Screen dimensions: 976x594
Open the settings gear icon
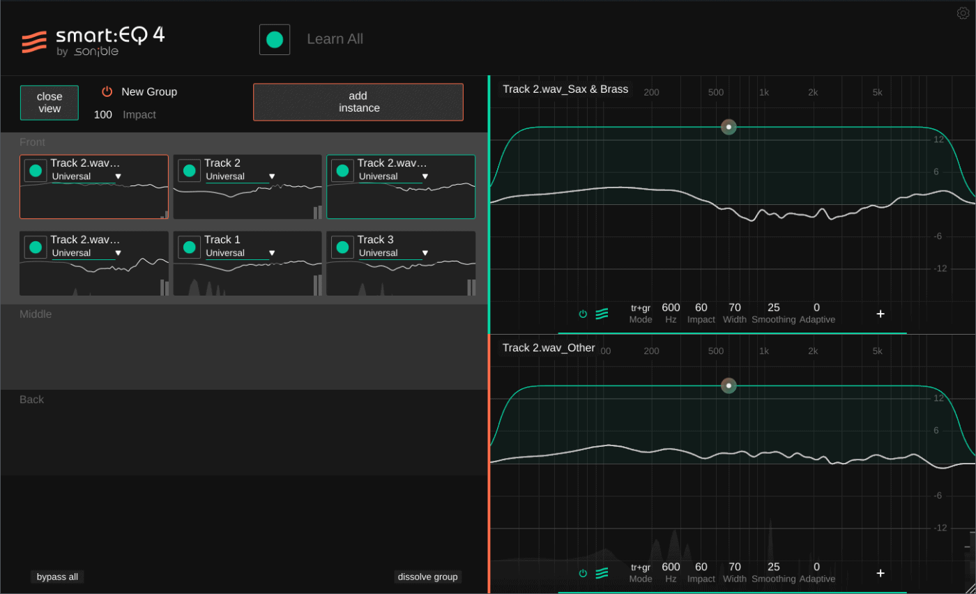pyautogui.click(x=963, y=13)
